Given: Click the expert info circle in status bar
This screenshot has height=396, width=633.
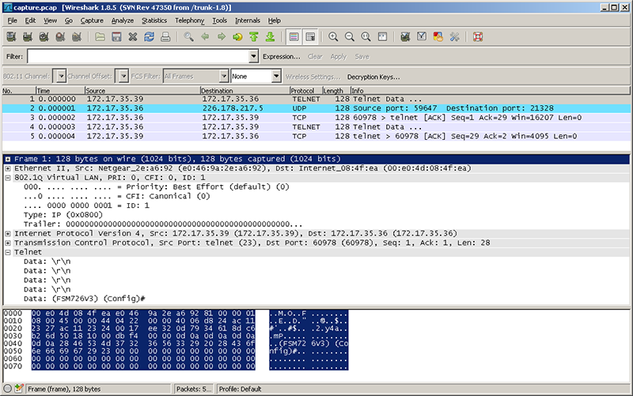Looking at the screenshot, I should coord(8,389).
